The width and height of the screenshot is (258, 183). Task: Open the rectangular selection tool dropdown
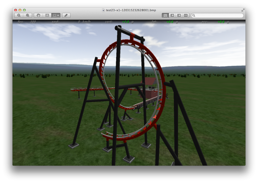pos(56,15)
